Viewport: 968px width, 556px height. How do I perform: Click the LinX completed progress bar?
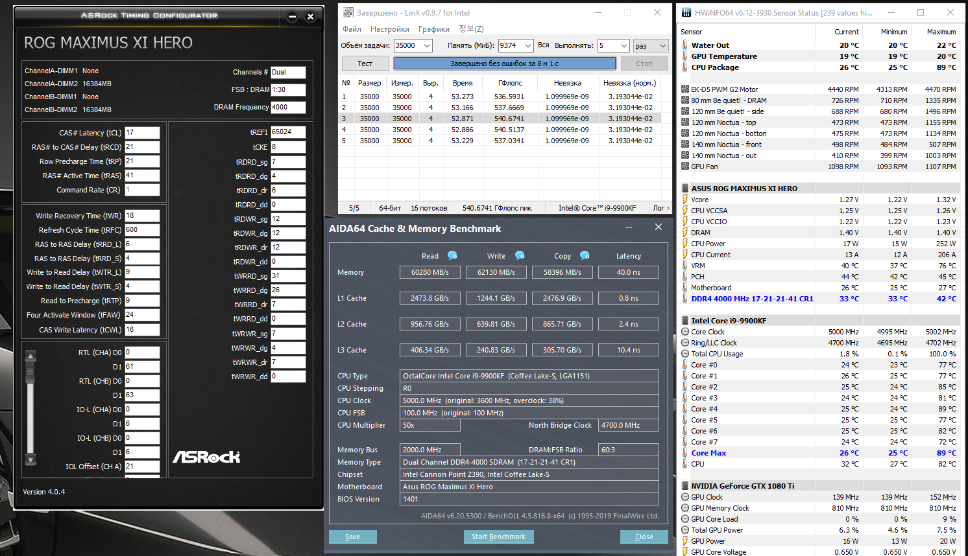tap(505, 64)
